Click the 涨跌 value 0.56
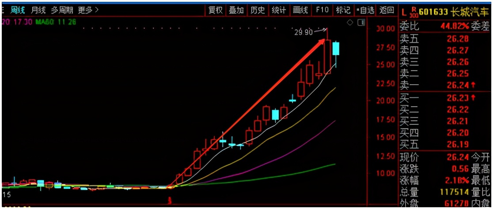This screenshot has height=209, width=493. (x=461, y=169)
